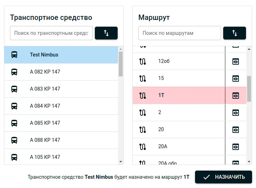The height and width of the screenshot is (188, 256).
Task: Click the route icon beside 12об
Action: tap(143, 61)
